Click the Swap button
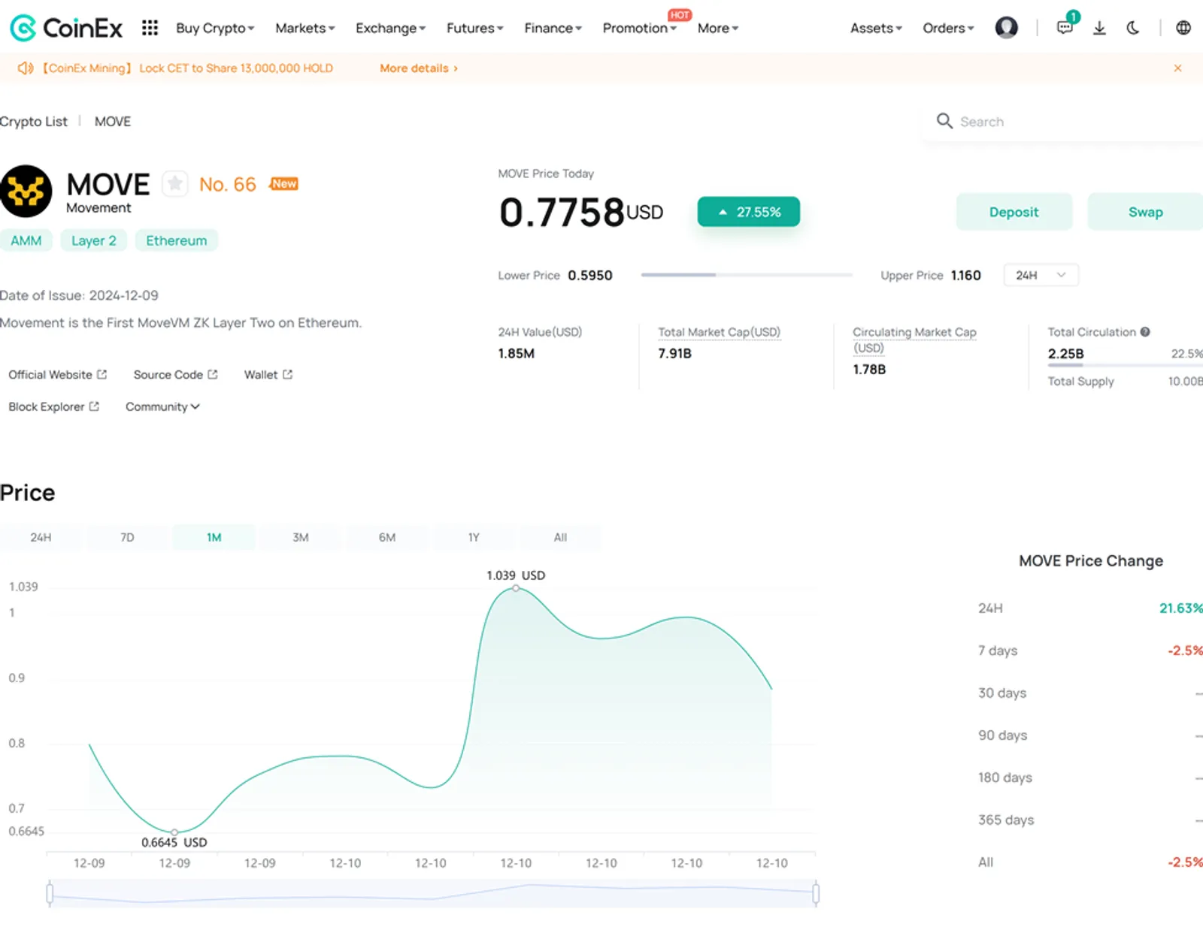Screen dimensions: 1203x939 coord(1145,212)
